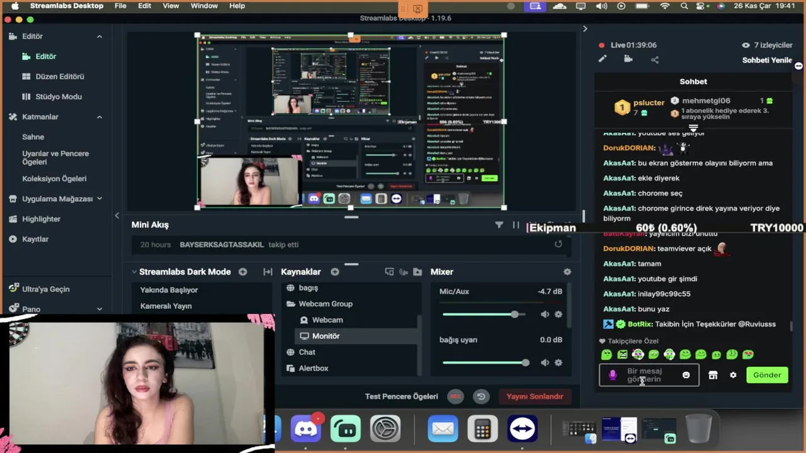Open chat channel points store icon
This screenshot has height=453, width=806.
tap(713, 375)
